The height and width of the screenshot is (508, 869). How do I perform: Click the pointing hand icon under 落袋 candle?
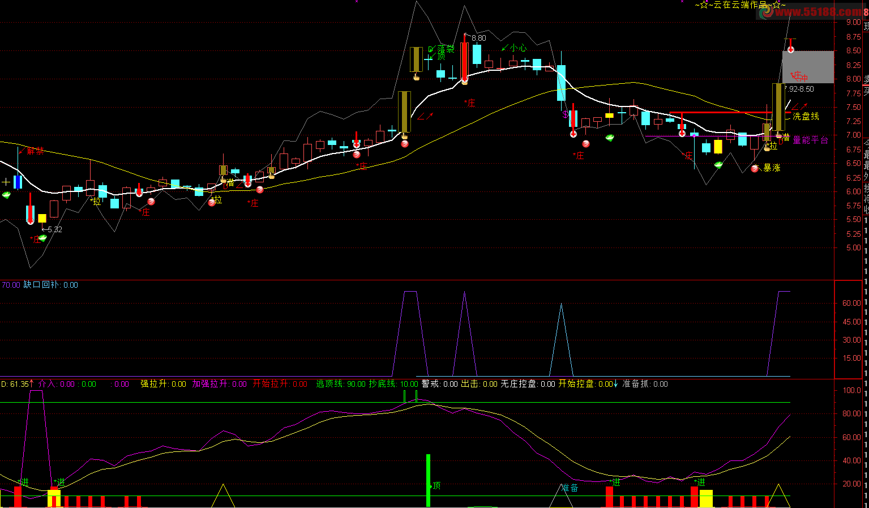coord(416,76)
